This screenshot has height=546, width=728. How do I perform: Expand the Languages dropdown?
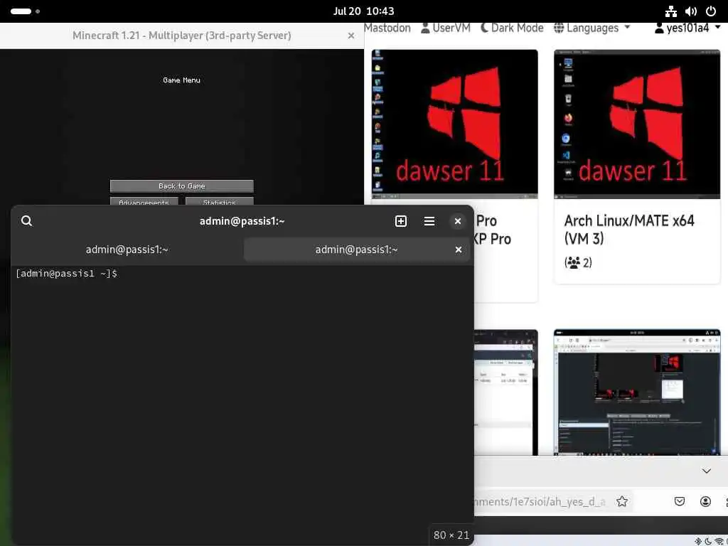591,28
